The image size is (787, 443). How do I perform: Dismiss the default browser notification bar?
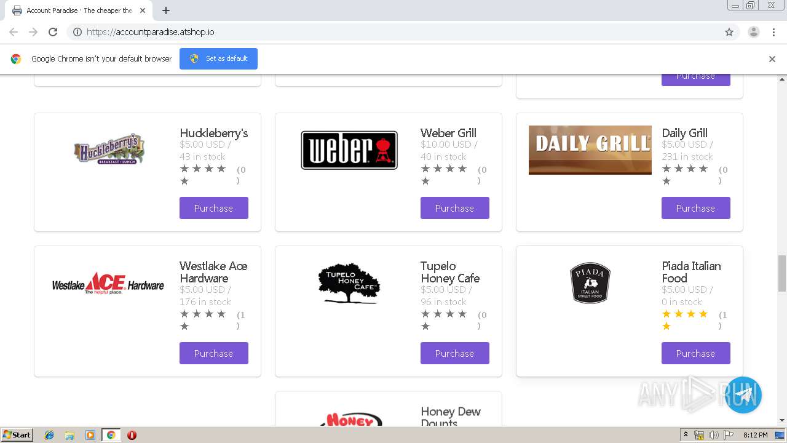[772, 59]
